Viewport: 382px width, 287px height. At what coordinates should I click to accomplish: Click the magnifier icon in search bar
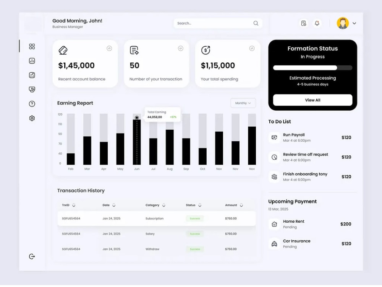256,23
